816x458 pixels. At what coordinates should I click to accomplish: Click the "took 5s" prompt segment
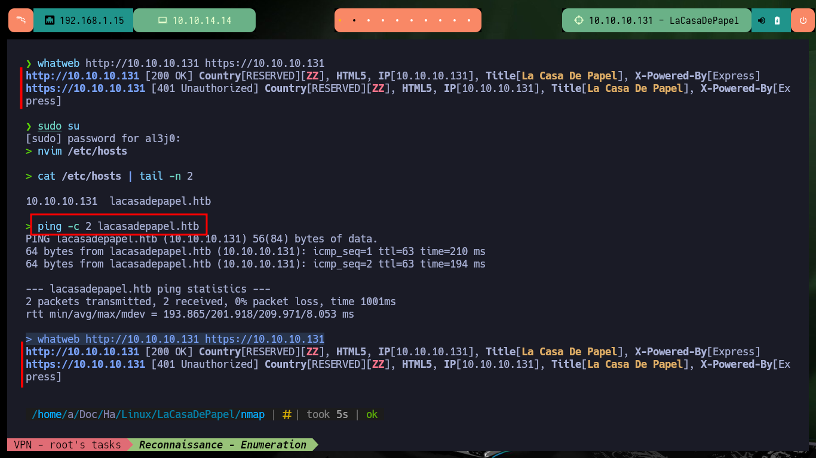coord(327,414)
